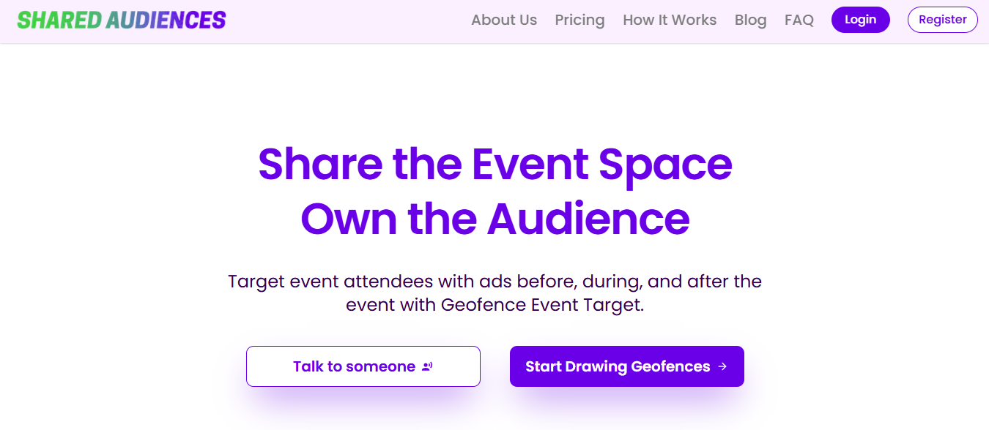
Task: Click the Login text inside the purple pill
Action: [860, 20]
